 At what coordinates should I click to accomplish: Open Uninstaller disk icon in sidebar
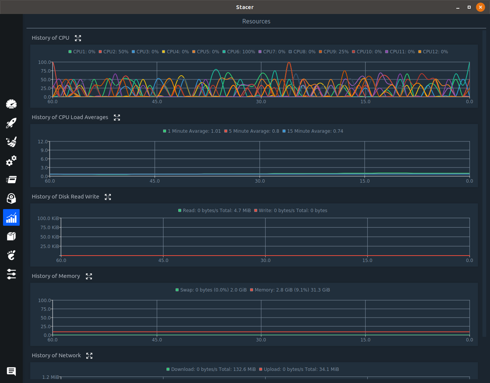(11, 198)
